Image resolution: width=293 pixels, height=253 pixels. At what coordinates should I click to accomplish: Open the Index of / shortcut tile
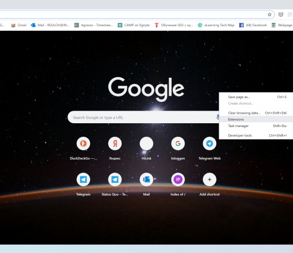tap(178, 180)
